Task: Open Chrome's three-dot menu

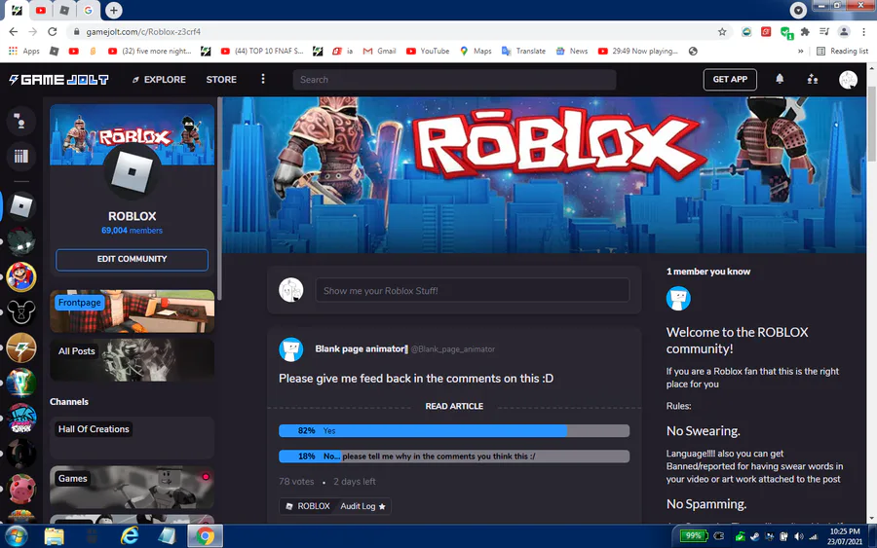Action: (x=863, y=32)
